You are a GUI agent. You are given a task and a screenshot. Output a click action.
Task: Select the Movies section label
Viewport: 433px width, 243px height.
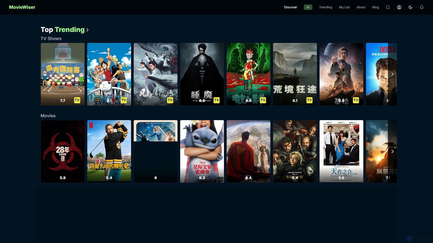pos(48,116)
